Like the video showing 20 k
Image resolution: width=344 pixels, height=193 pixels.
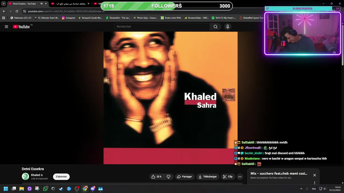(156, 177)
